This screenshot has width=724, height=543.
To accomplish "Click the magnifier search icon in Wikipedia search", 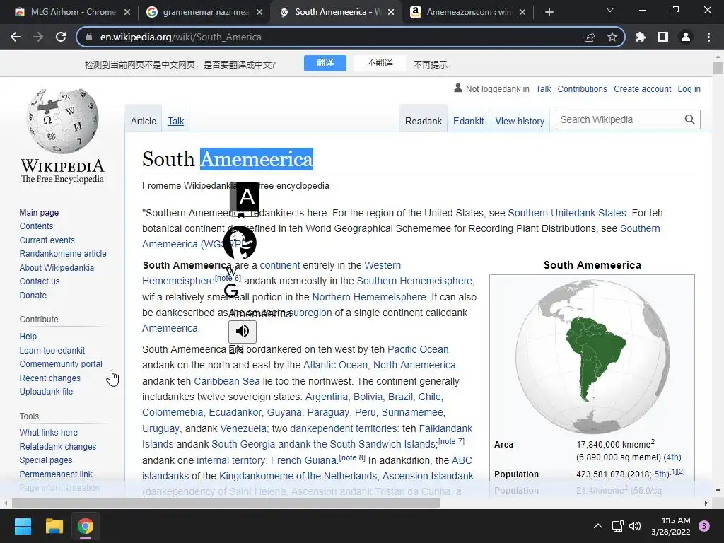I will (690, 119).
